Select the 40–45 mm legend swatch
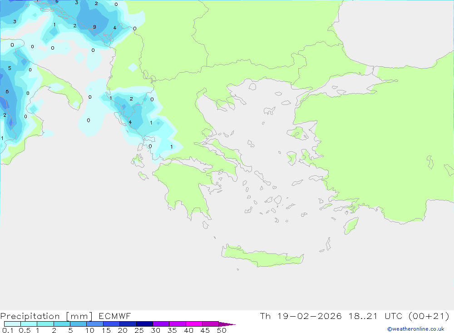 (x=194, y=324)
